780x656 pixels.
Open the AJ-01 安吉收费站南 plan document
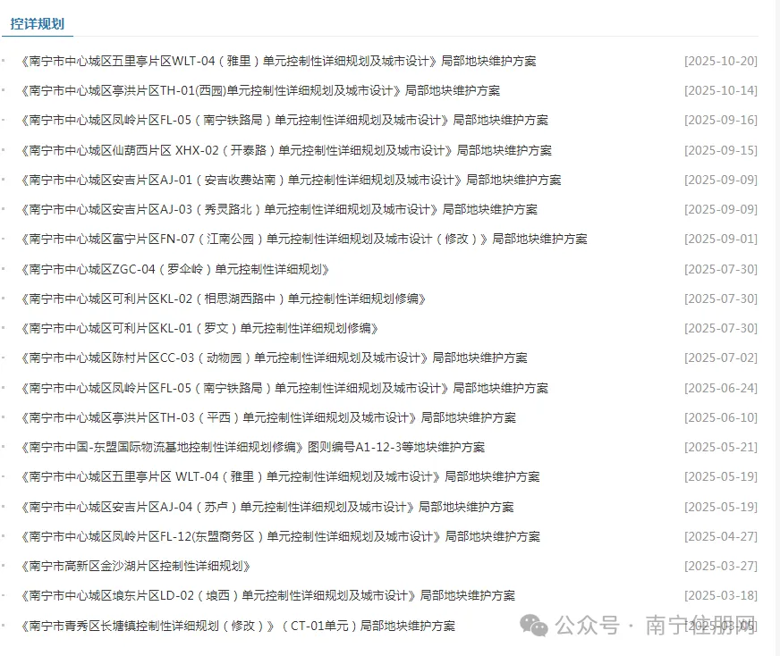(x=291, y=179)
